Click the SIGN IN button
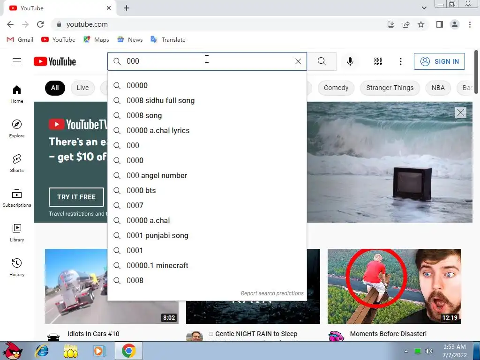This screenshot has height=360, width=480. tap(439, 61)
